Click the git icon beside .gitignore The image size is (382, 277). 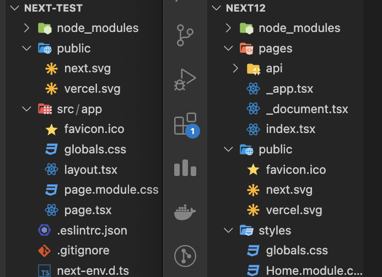44,251
